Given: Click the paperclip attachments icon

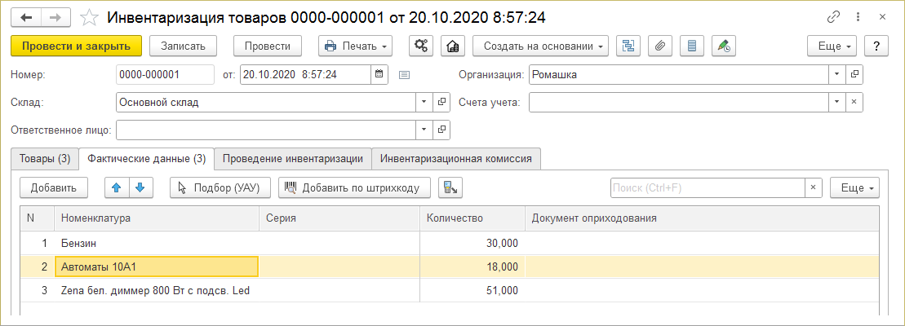Looking at the screenshot, I should (x=660, y=46).
